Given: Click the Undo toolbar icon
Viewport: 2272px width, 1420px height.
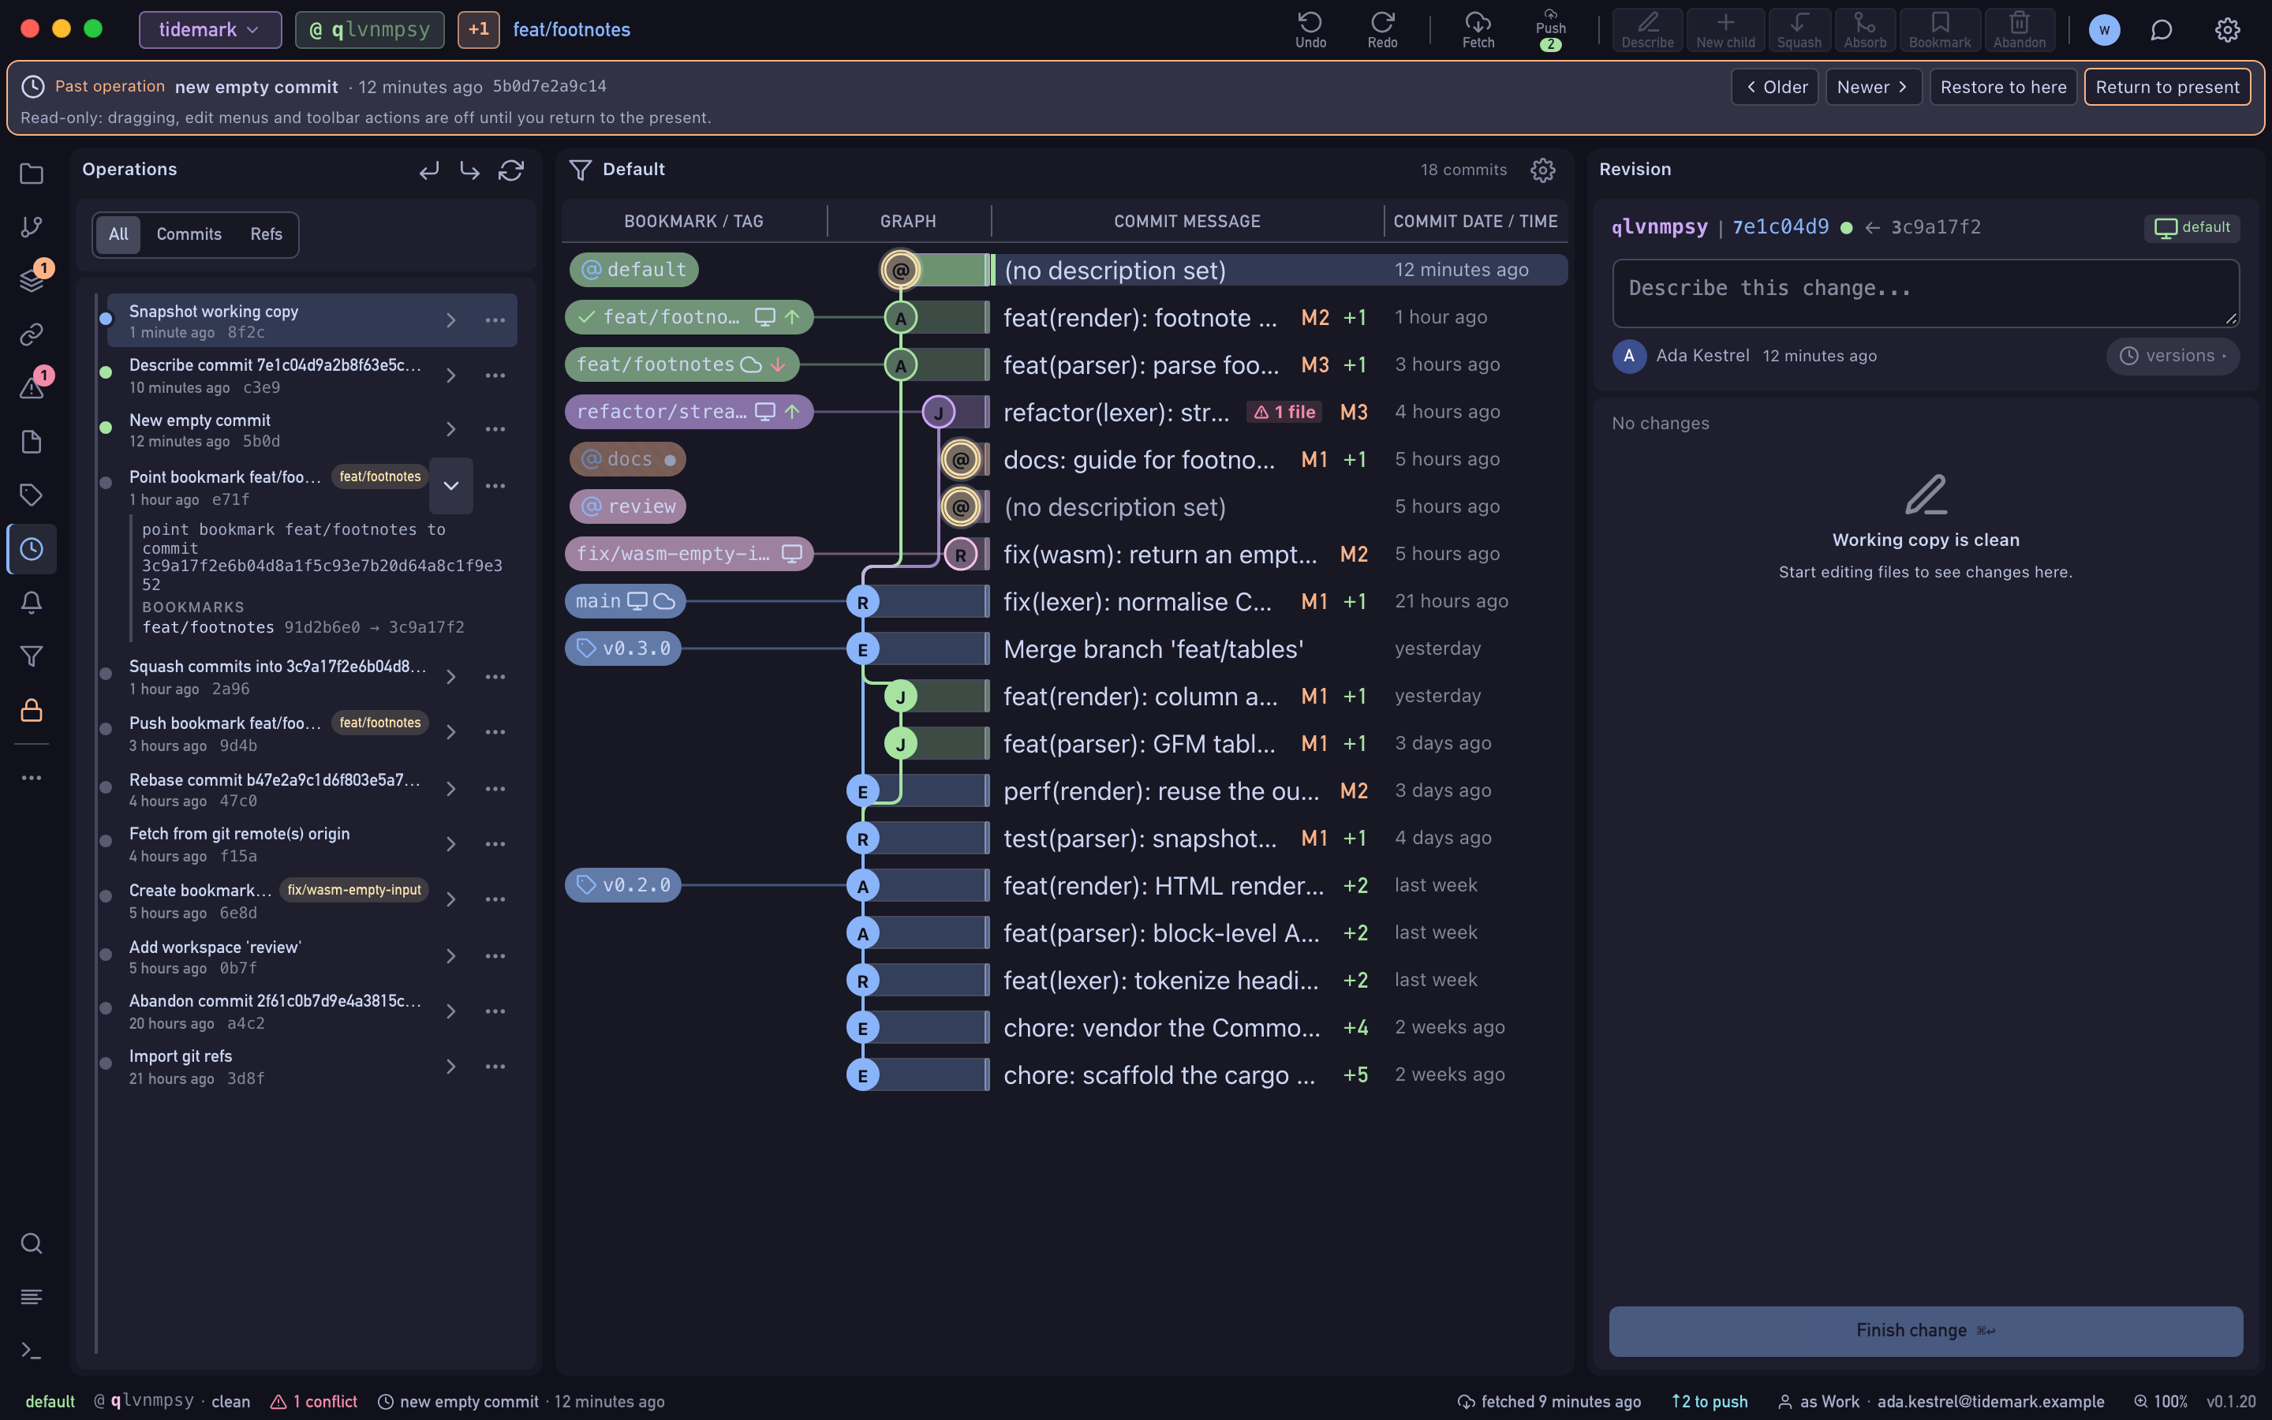Looking at the screenshot, I should 1310,30.
